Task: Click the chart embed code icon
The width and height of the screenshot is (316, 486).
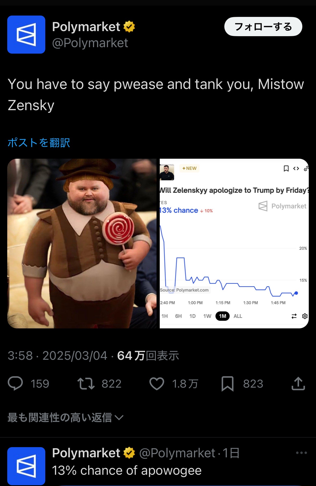Action: coord(296,168)
